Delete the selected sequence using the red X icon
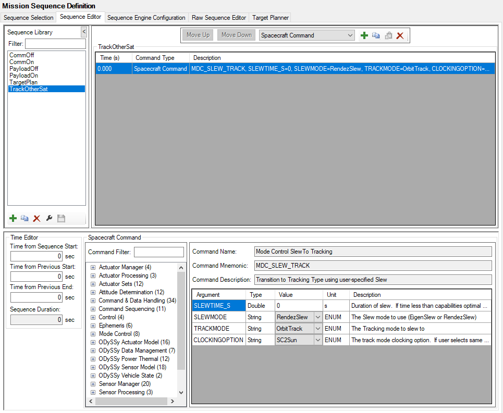 click(x=36, y=218)
